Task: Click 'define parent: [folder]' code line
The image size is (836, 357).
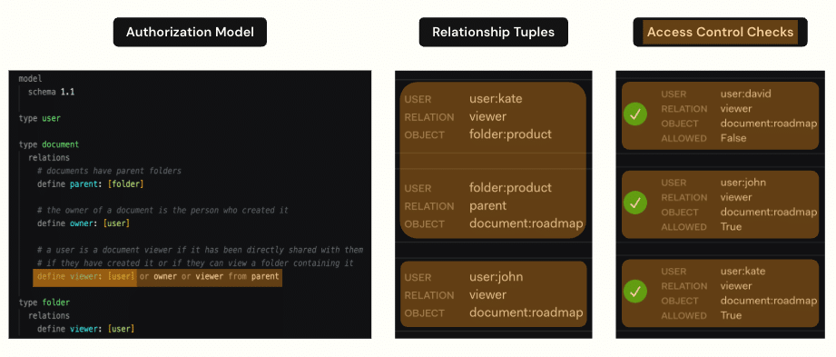Action: click(x=91, y=184)
